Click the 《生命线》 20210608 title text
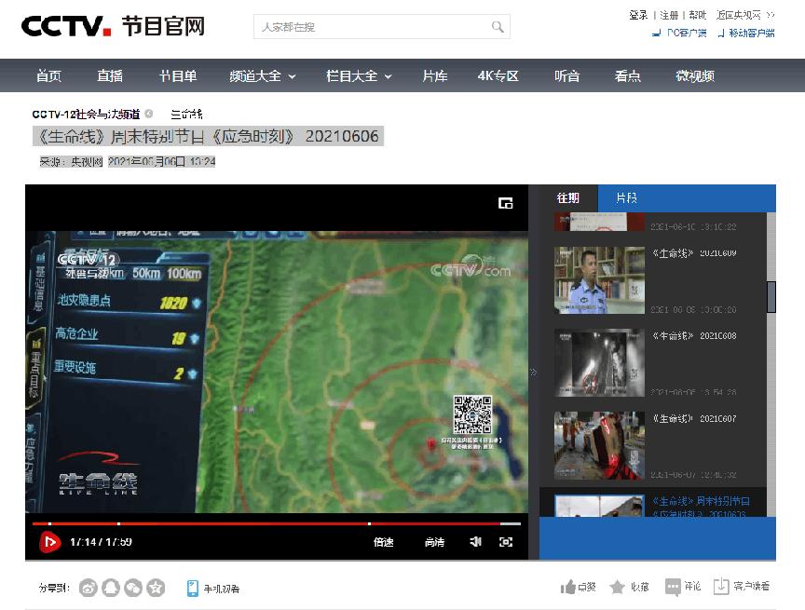 (694, 335)
